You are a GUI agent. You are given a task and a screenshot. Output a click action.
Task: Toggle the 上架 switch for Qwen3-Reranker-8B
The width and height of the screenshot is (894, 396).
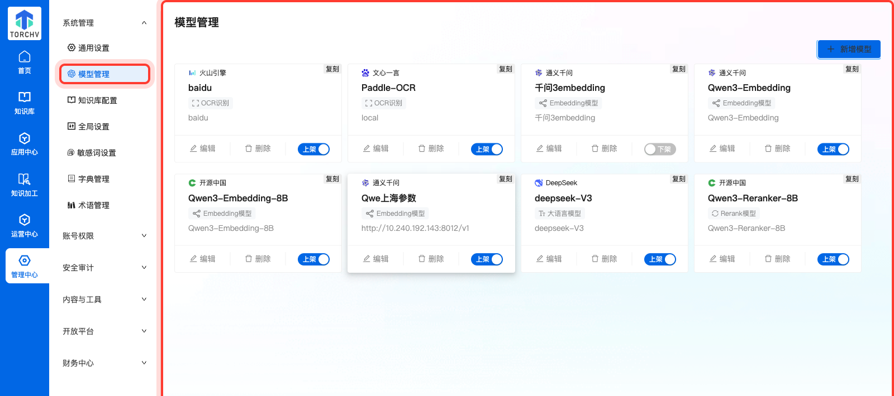point(834,259)
